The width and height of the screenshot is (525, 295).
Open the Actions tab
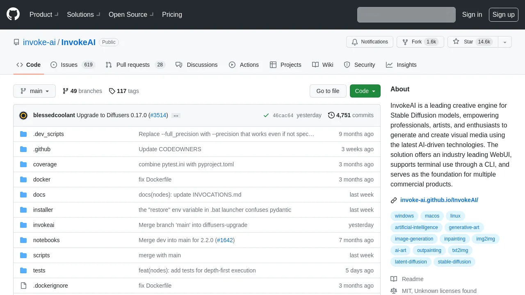coord(244,65)
